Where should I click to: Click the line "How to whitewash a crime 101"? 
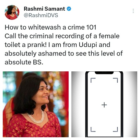pos(50,27)
